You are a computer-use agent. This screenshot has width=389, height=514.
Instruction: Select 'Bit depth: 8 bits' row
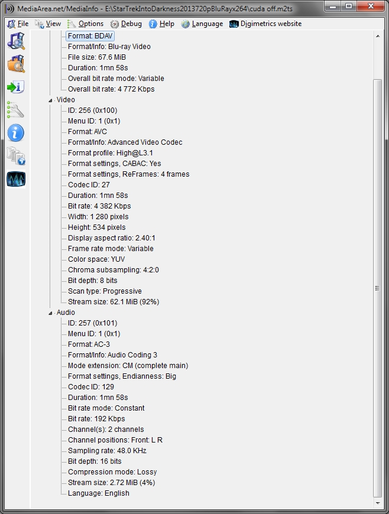coord(92,280)
